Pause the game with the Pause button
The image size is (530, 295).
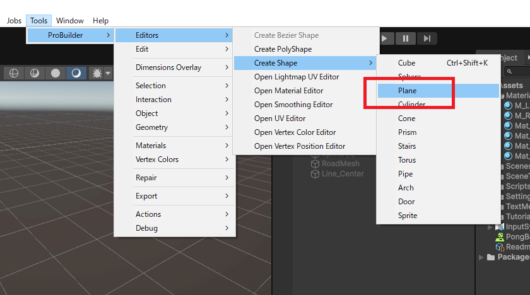(406, 38)
